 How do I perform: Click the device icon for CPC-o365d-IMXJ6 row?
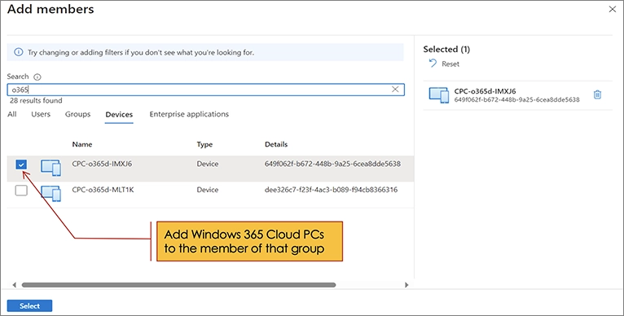pos(51,168)
